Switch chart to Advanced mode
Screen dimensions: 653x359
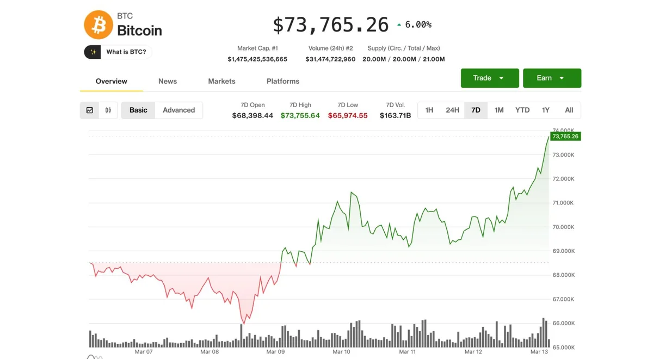179,110
